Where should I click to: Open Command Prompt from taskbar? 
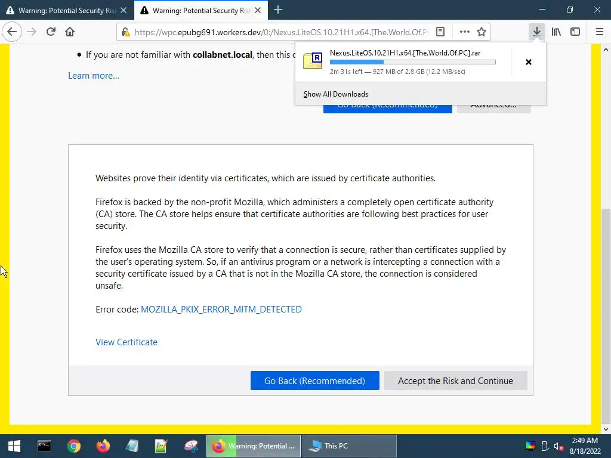click(x=44, y=446)
